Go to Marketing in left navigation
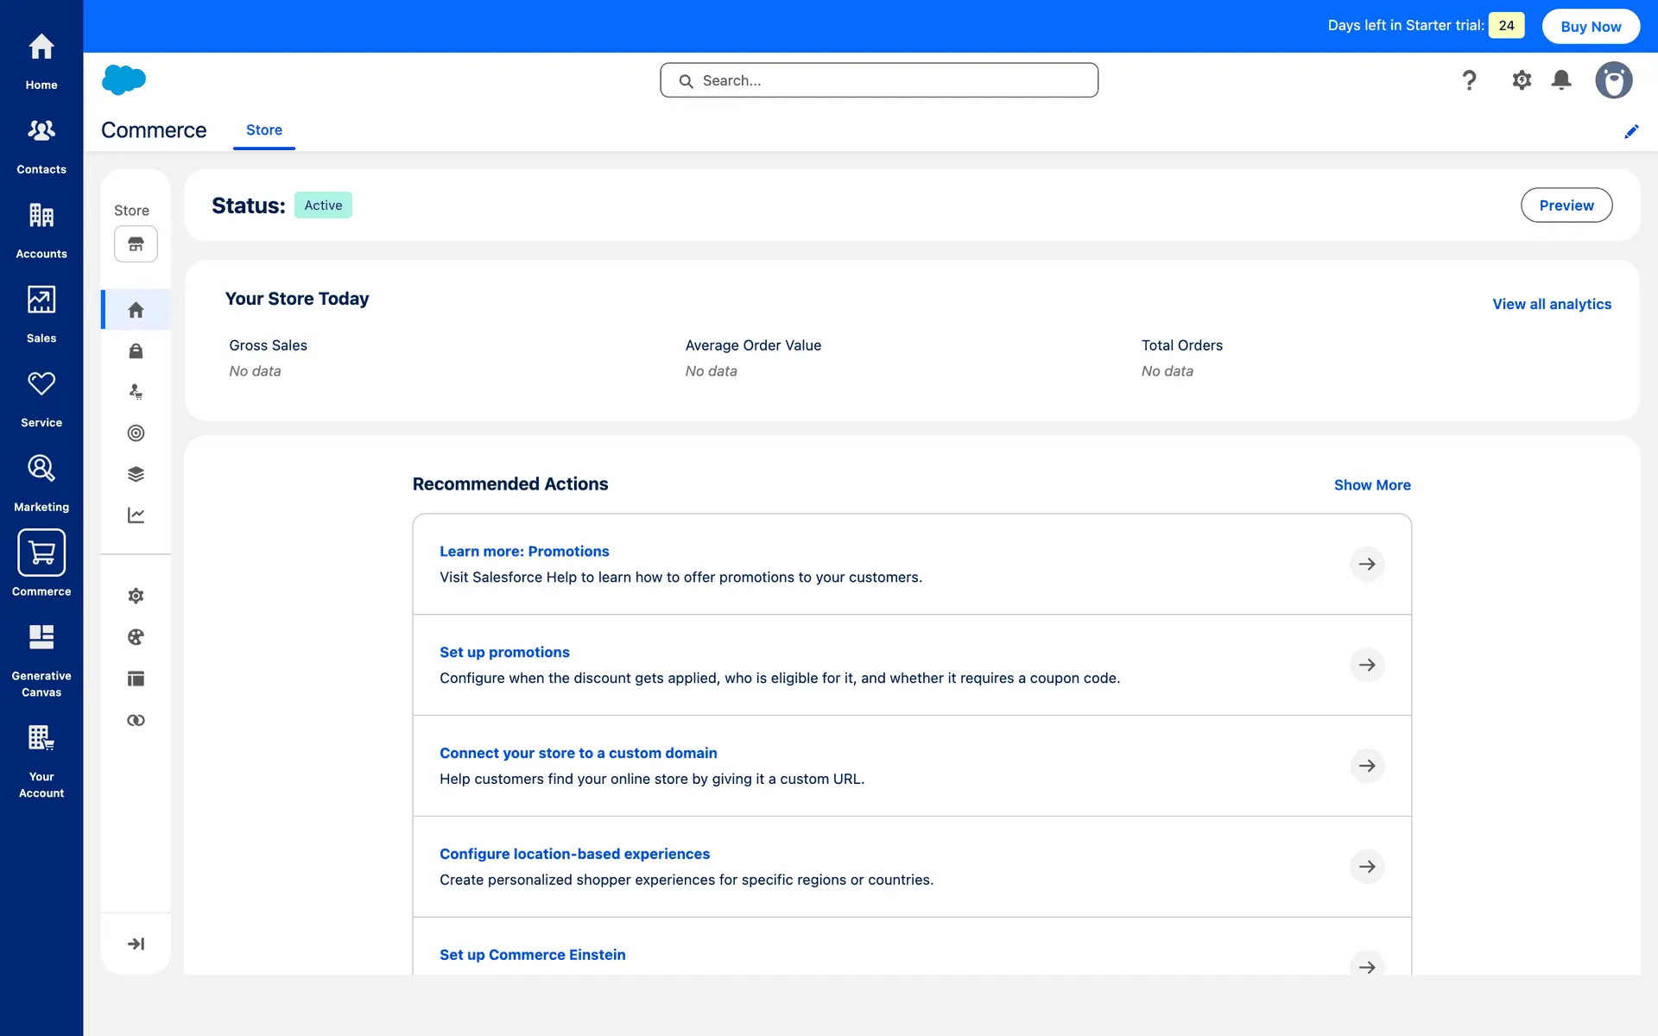Image resolution: width=1658 pixels, height=1036 pixels. pos(41,482)
